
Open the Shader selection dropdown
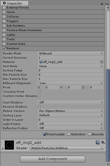67,148
